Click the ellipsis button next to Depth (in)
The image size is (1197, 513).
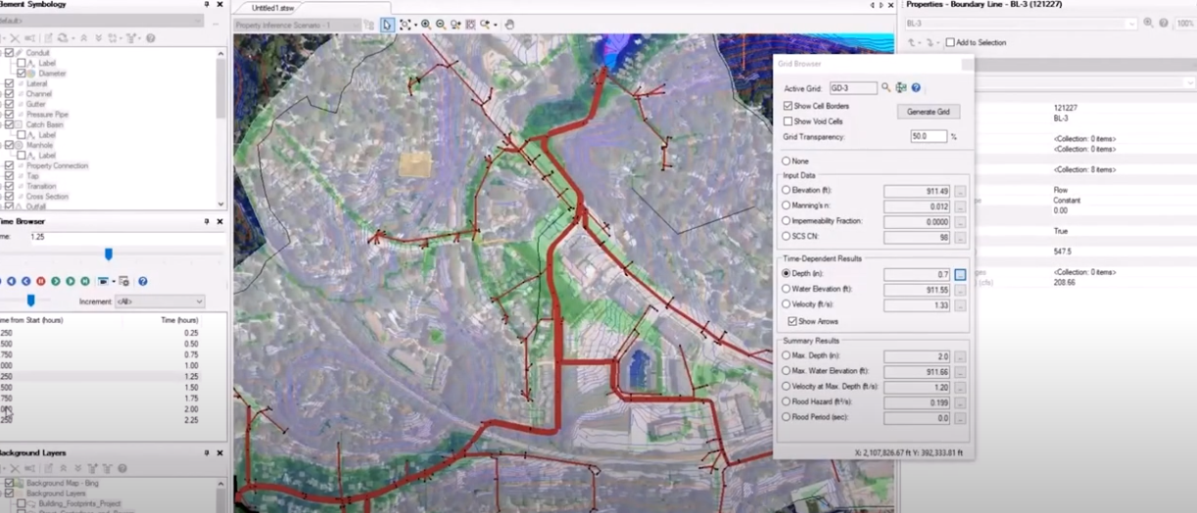tap(960, 275)
